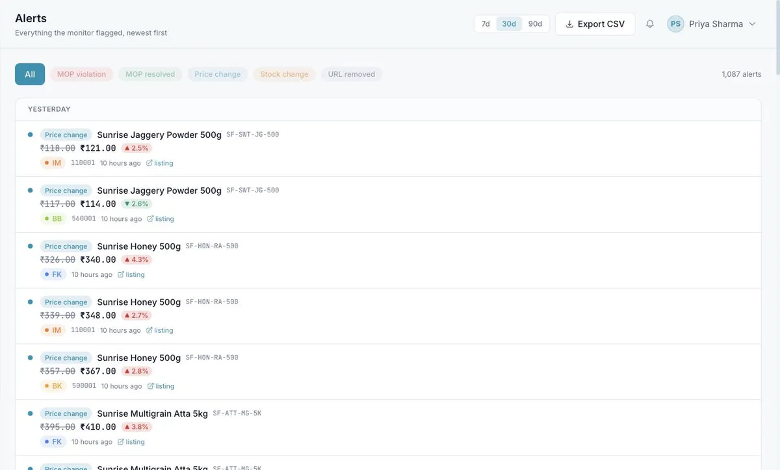Click SKU SF-HON-RA-500 on ₹367.00 alert
Screen dimensions: 780x470
coord(212,358)
